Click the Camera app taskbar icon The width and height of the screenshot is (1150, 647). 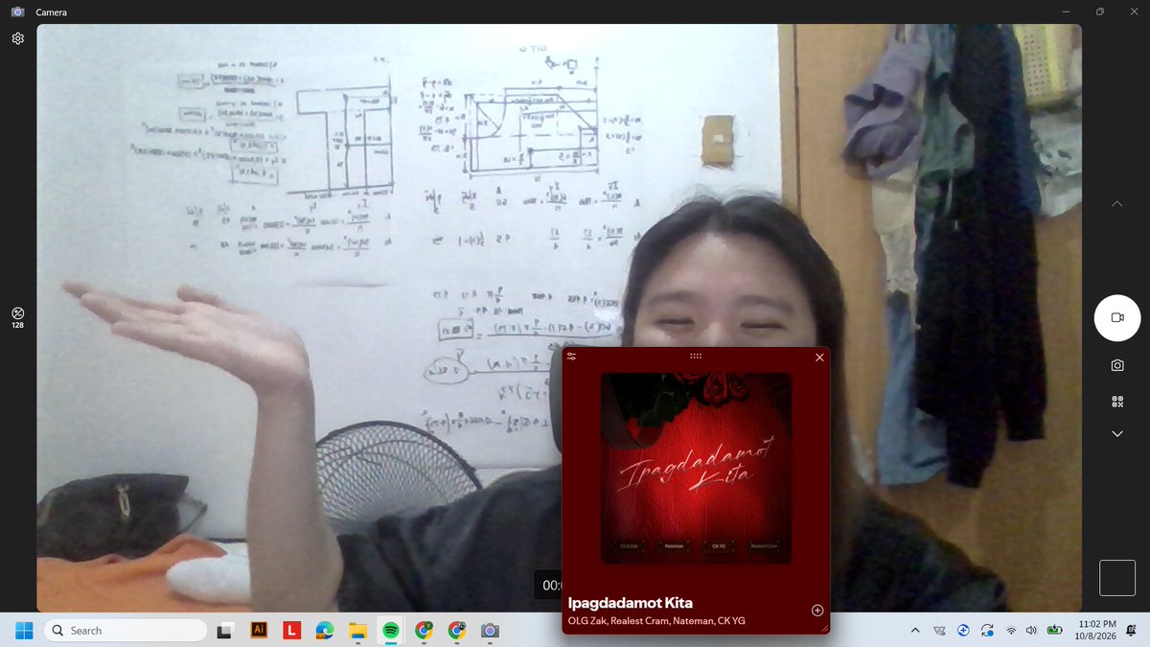coord(490,631)
